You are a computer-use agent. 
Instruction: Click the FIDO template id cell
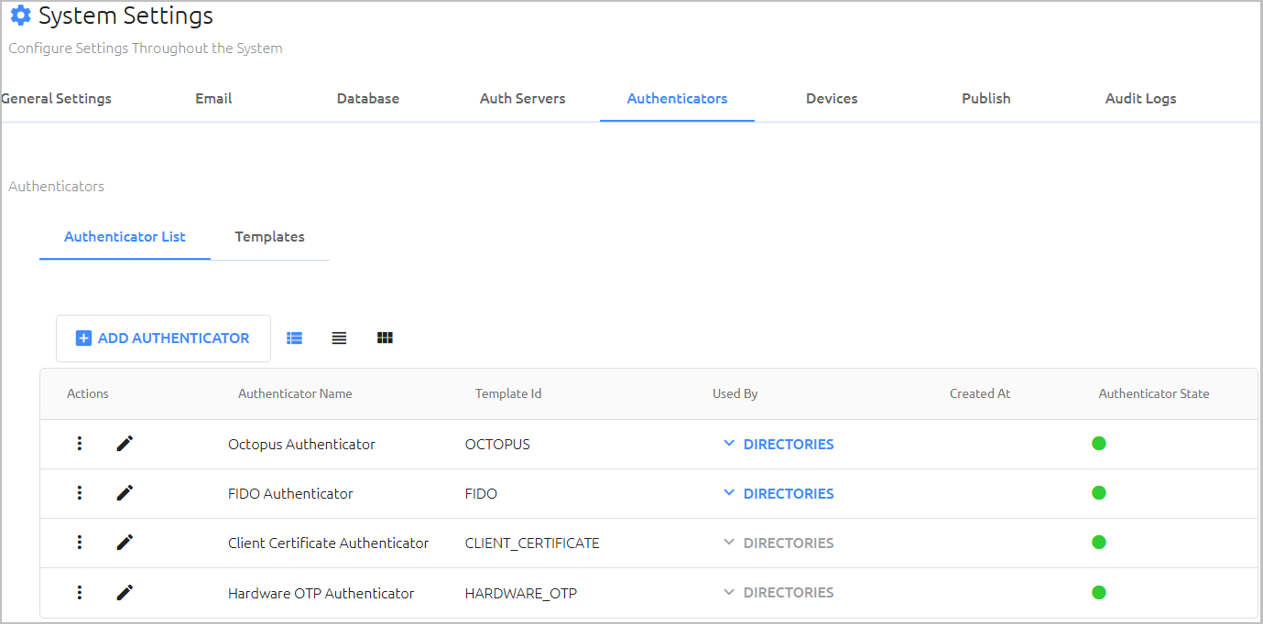[481, 493]
